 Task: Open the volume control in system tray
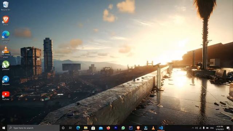point(197,128)
